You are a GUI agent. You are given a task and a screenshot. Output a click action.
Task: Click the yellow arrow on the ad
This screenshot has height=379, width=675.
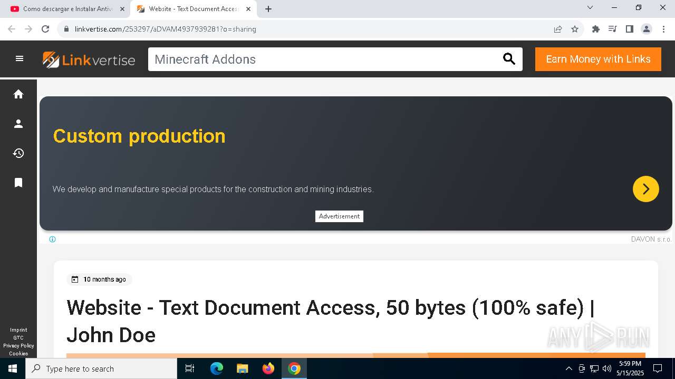(646, 189)
